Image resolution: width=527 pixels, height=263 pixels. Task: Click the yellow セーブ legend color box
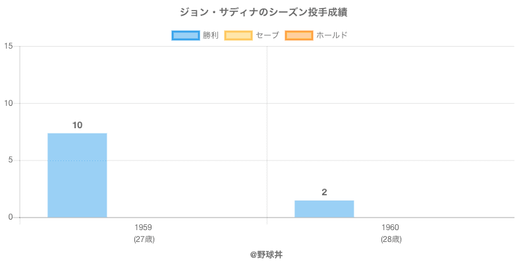tap(238, 35)
